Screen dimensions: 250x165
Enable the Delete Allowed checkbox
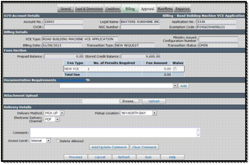click(x=58, y=141)
